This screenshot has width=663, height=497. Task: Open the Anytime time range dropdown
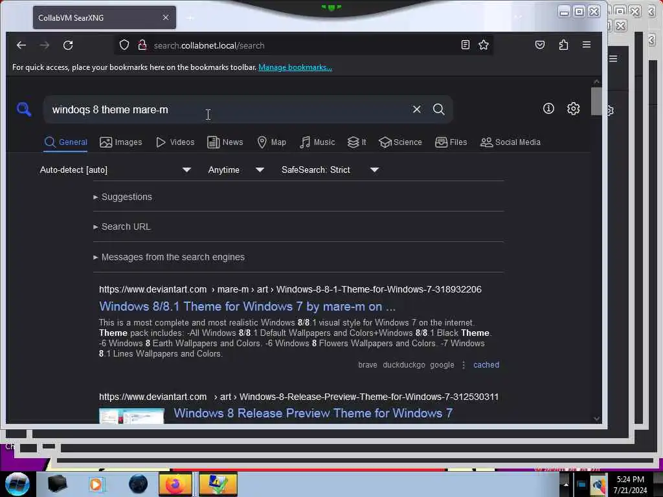[x=236, y=170]
